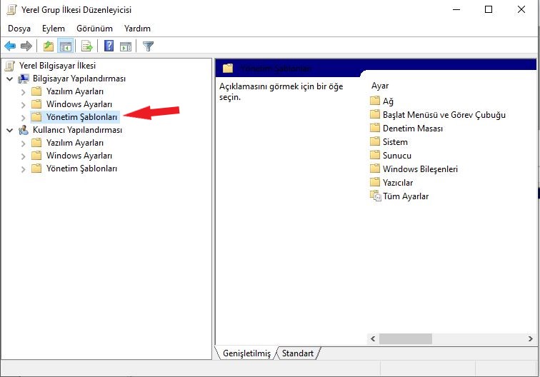Select Yazılım Ayarları label under Bilgisayar Yapılandırması

coord(75,91)
